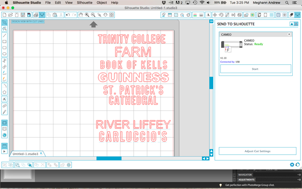Save the document with the floppy disk icon
Image resolution: width=302 pixels, height=189 pixels.
23,15
